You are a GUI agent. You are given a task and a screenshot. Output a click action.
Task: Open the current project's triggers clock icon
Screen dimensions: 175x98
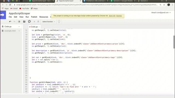[x=29, y=22]
